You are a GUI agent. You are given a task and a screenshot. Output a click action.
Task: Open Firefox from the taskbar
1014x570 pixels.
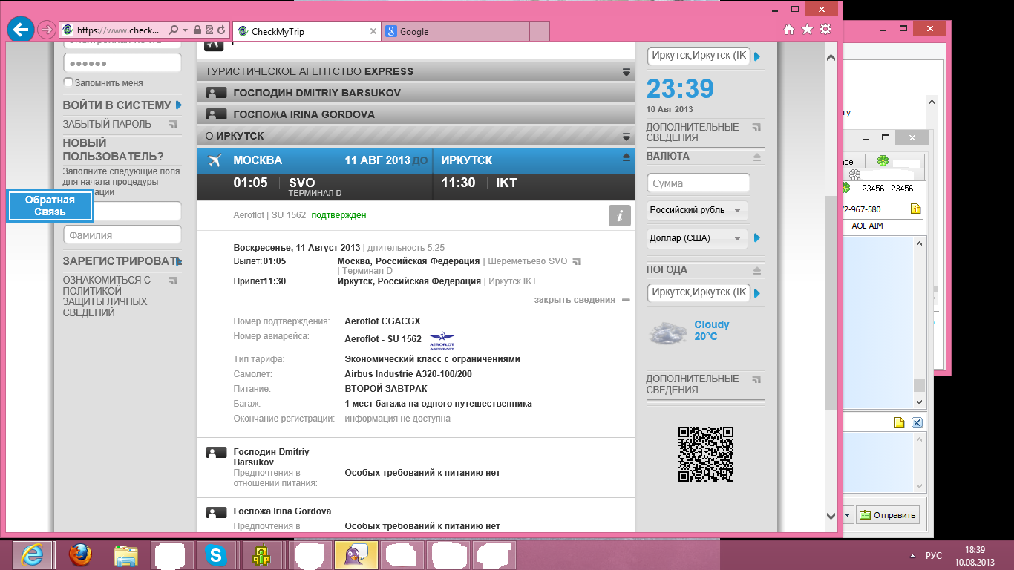tap(79, 555)
